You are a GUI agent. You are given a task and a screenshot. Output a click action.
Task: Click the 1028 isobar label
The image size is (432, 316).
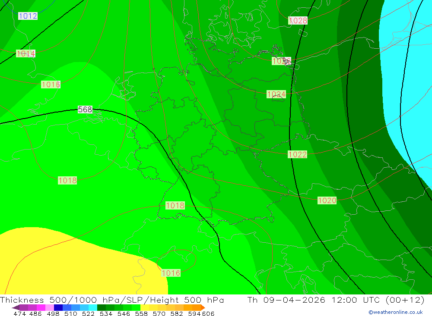pos(298,21)
